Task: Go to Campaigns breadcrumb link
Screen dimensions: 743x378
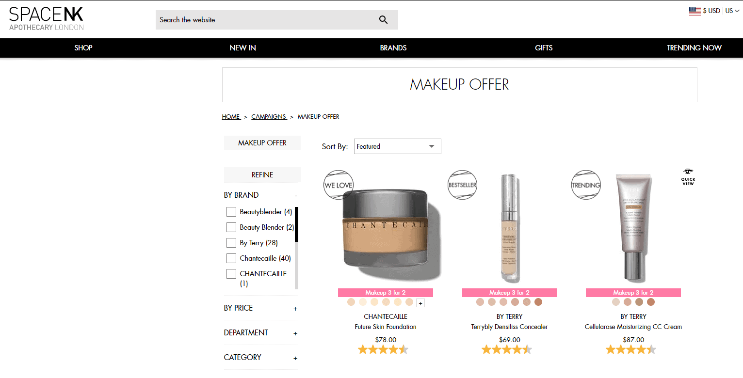Action: pyautogui.click(x=269, y=117)
